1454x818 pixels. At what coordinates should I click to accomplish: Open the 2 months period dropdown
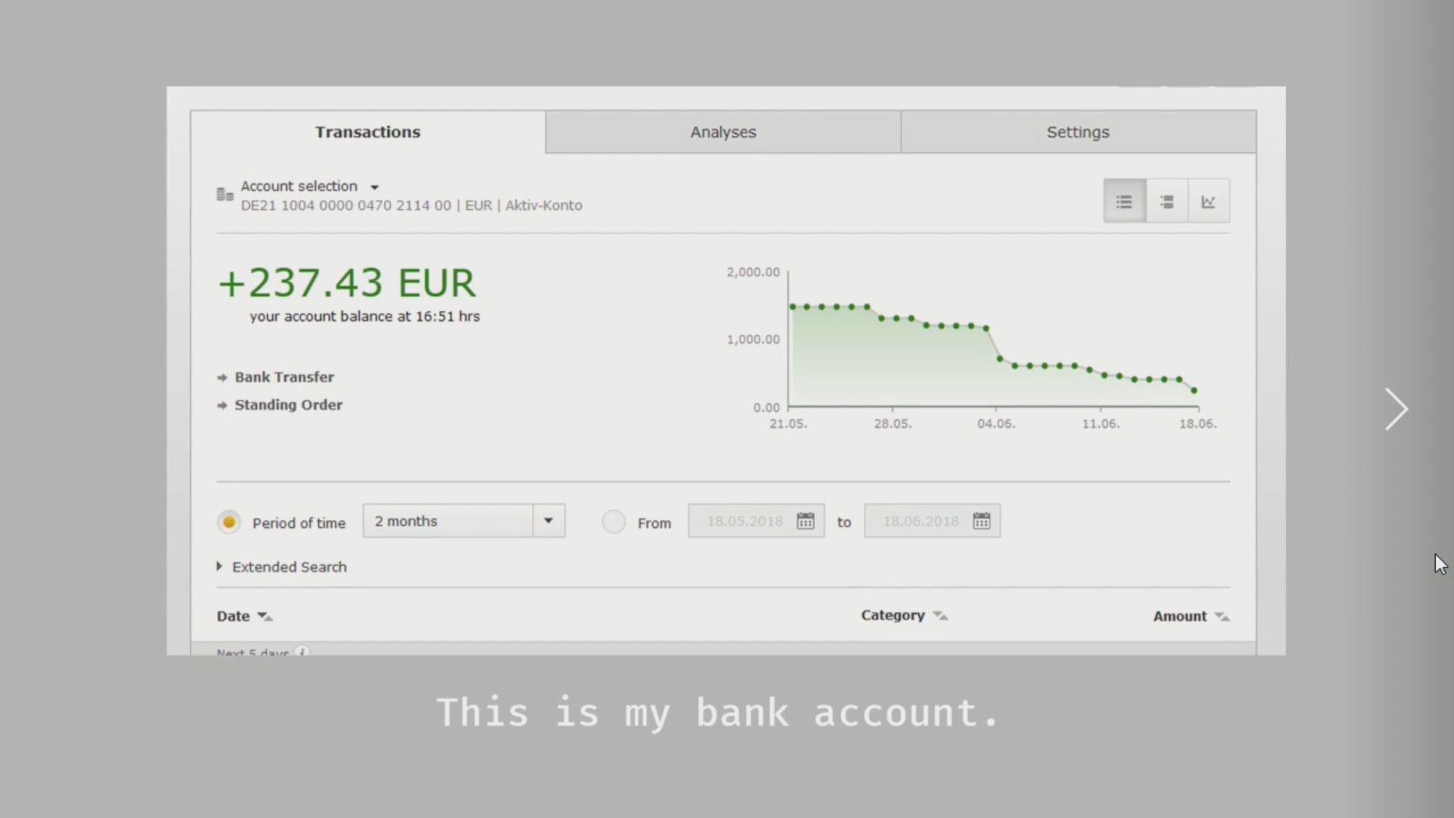[x=548, y=520]
